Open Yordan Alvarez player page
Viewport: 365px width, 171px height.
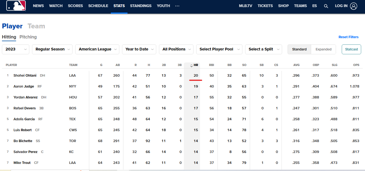[25, 97]
